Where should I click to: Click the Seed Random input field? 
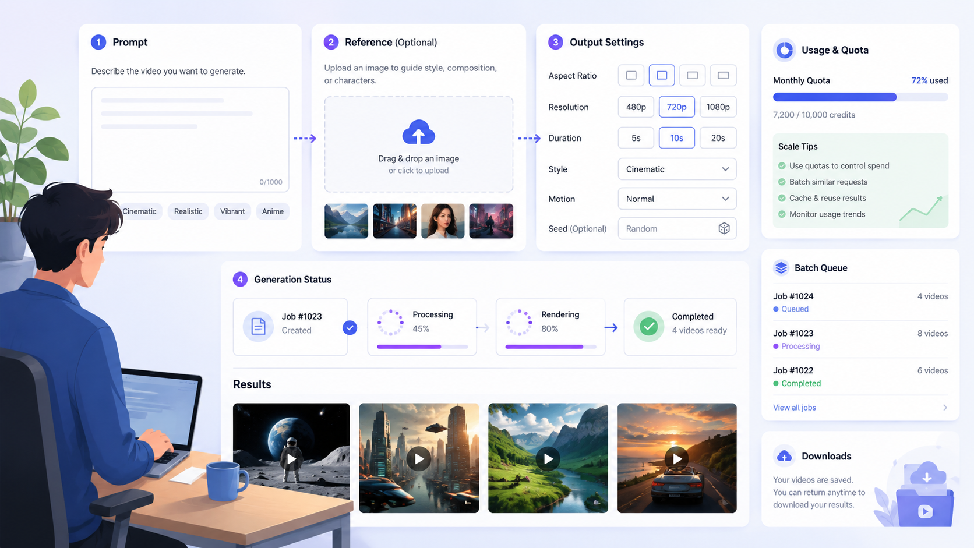677,228
